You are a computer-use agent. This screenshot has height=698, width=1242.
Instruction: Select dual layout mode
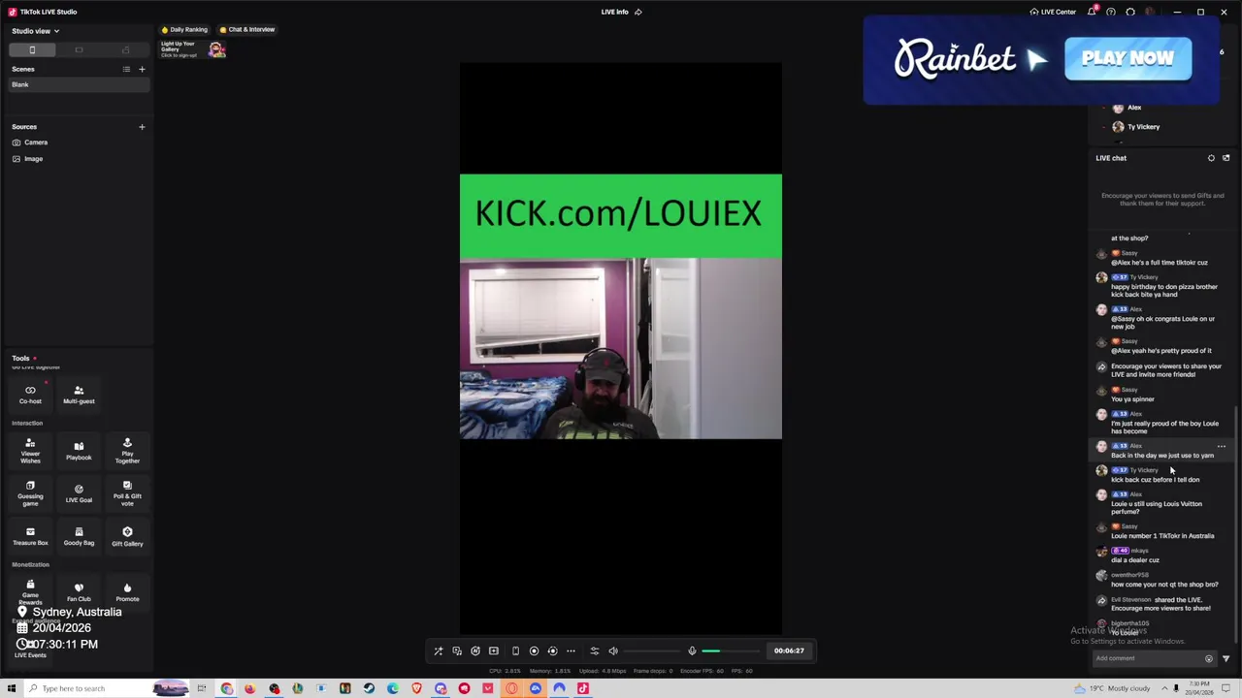point(125,49)
